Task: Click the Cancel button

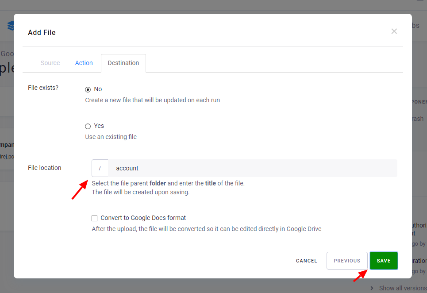Action: click(306, 261)
